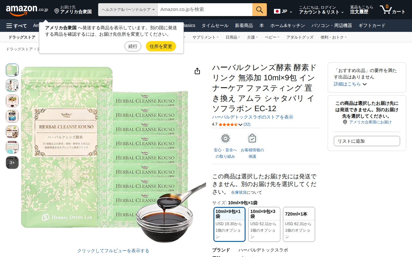The image size is (412, 257).
Task: Click the お客様情報の保護 bag icon
Action: coord(252,138)
